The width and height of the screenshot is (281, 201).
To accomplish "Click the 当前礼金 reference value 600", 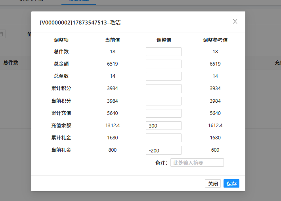I will 215,150.
